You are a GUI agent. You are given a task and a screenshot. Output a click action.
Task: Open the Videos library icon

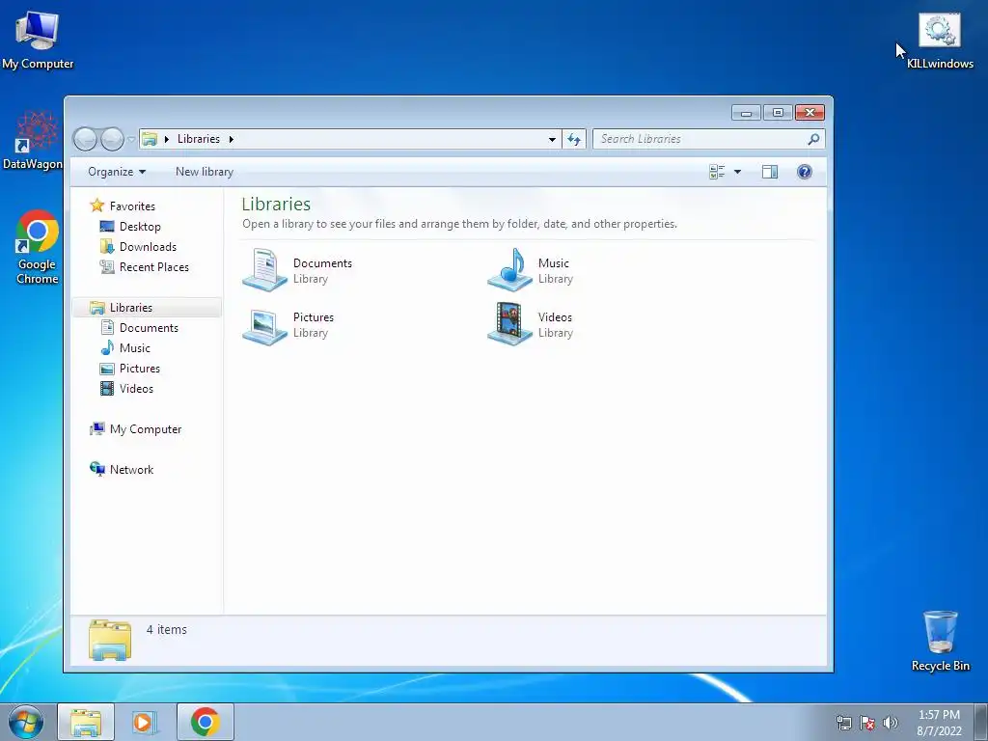pos(509,324)
